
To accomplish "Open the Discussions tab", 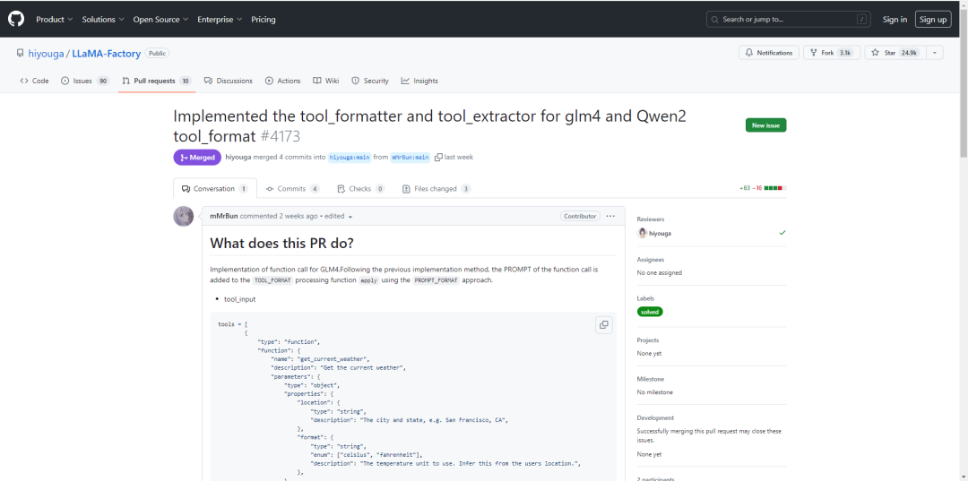I will [x=229, y=81].
